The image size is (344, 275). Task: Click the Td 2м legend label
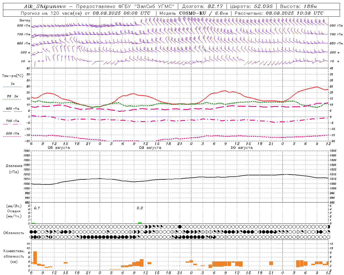[12, 96]
